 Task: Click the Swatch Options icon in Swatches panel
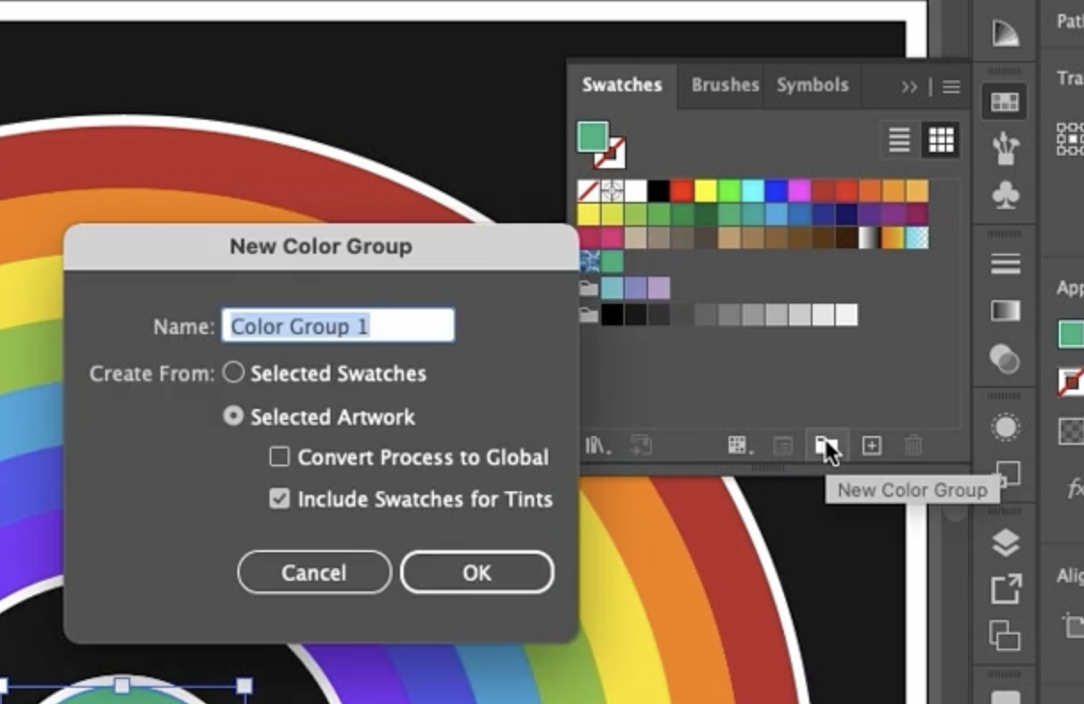783,445
